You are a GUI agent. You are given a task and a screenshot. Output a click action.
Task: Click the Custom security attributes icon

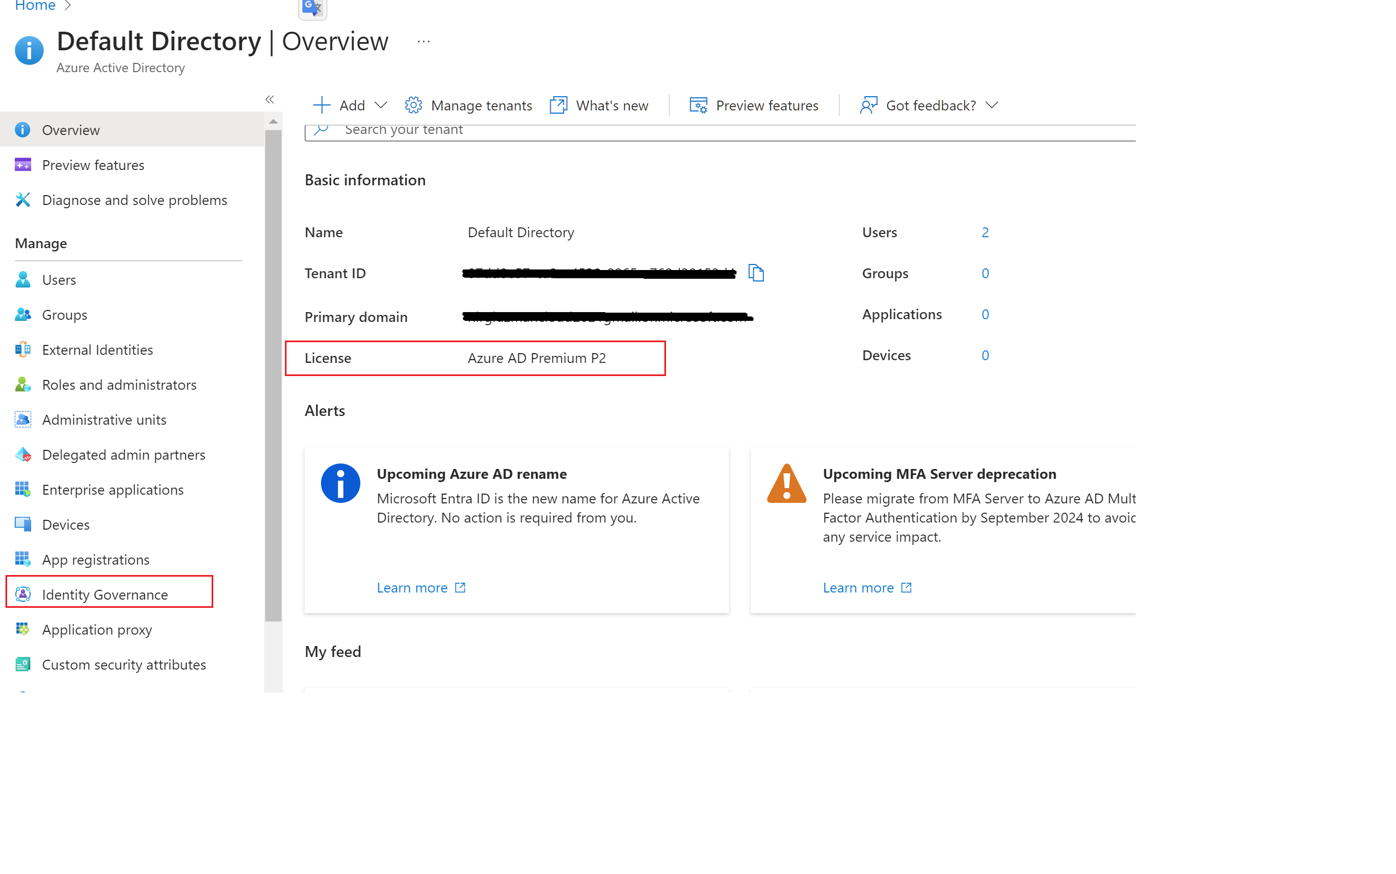click(22, 664)
